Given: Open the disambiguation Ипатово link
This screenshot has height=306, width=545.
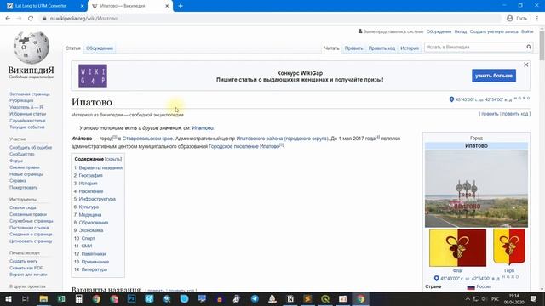Looking at the screenshot, I should [203, 128].
